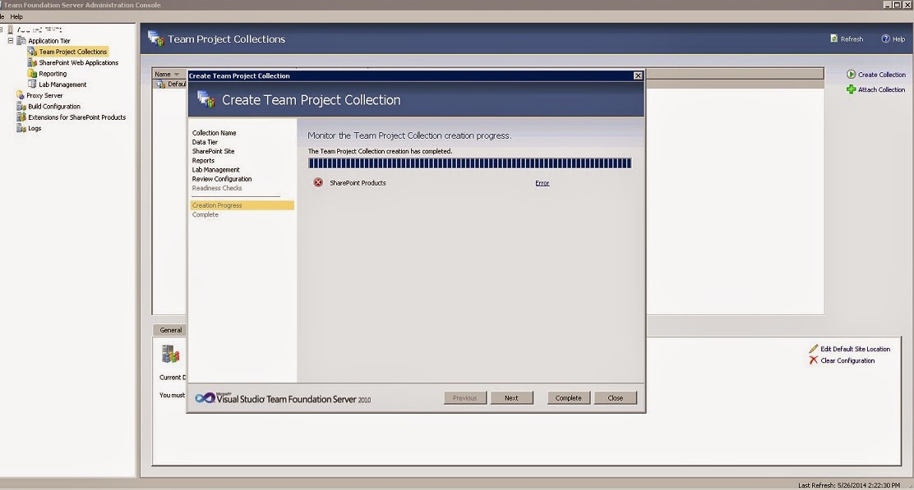Image resolution: width=914 pixels, height=490 pixels.
Task: Click the Help question mark icon
Action: coord(885,39)
